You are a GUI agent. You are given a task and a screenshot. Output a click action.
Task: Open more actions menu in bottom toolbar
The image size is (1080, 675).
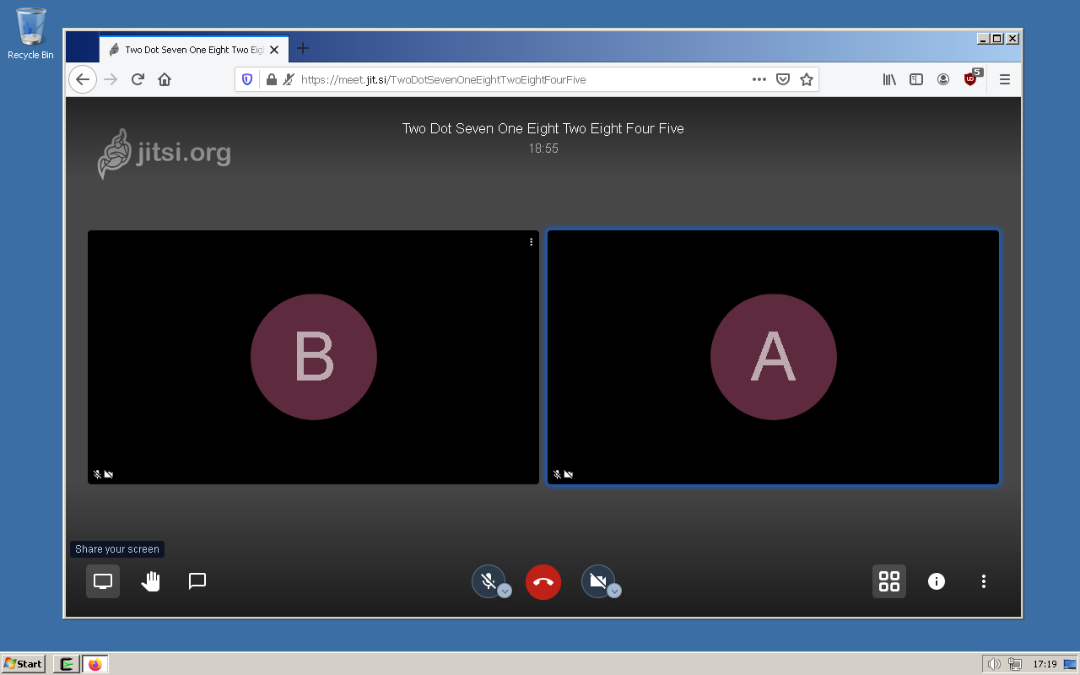point(984,581)
